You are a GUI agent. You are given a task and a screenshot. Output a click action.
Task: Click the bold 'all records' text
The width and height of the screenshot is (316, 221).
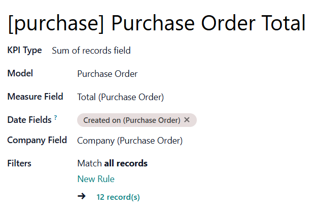pyautogui.click(x=126, y=163)
